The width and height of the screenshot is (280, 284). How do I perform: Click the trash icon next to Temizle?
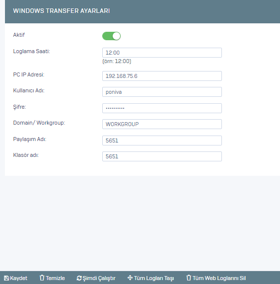tap(42, 278)
